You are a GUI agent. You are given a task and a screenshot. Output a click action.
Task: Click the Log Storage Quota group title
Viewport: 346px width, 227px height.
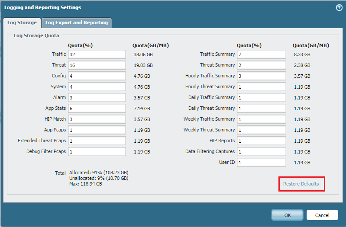tap(36, 35)
